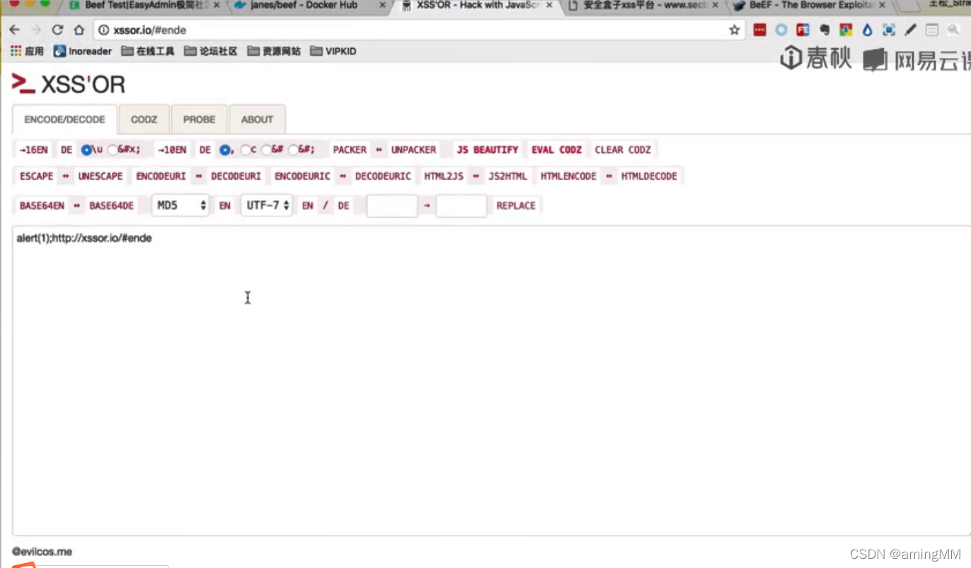Click the UNESCAPE button
Screen dimensions: 971x568
[100, 176]
